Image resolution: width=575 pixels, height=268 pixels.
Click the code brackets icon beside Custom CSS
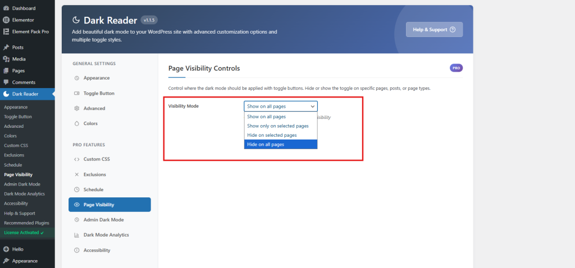(x=76, y=159)
